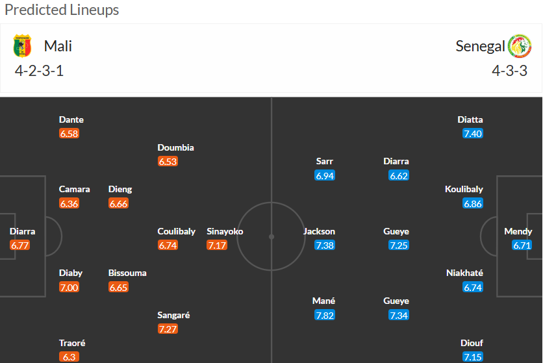The height and width of the screenshot is (363, 543).
Task: Open Bissouma's player name
Action: point(127,273)
